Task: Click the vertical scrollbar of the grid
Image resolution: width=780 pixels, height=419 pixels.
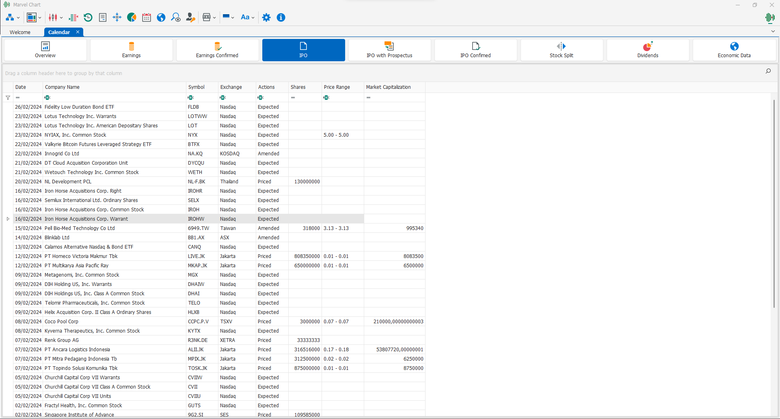Action: coord(774,203)
